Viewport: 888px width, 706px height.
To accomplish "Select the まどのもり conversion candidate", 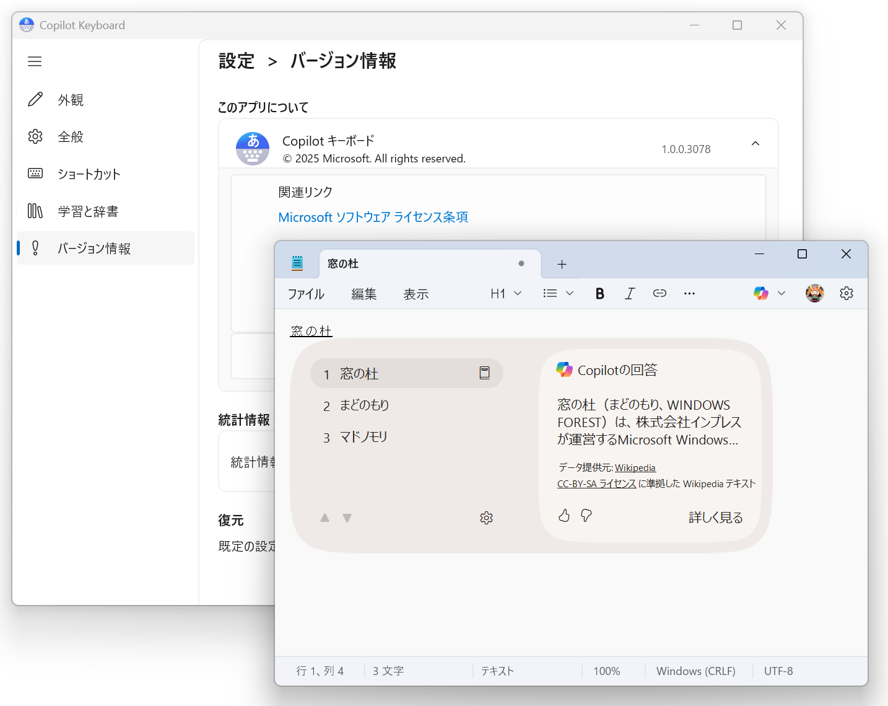I will pos(363,405).
